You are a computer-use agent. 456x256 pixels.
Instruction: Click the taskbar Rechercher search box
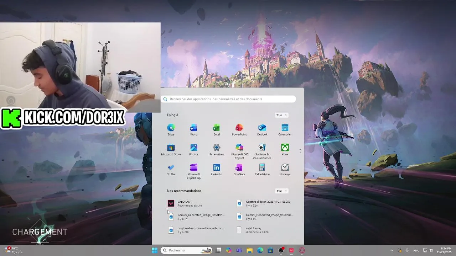[x=186, y=250]
